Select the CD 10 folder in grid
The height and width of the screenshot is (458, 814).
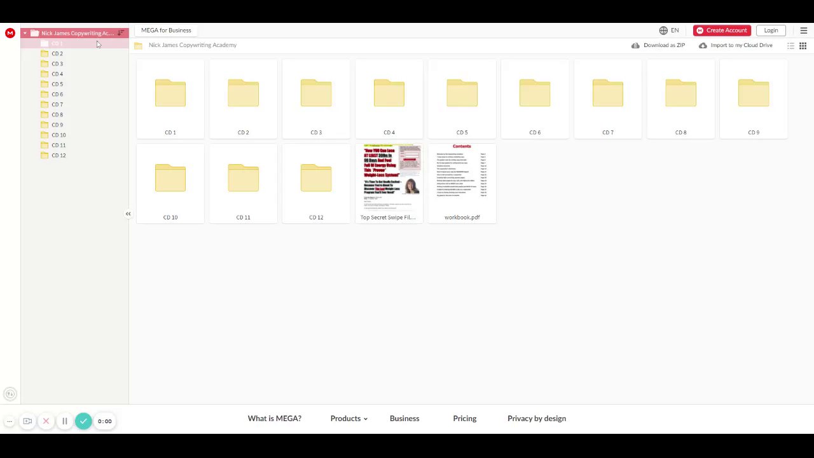170,183
